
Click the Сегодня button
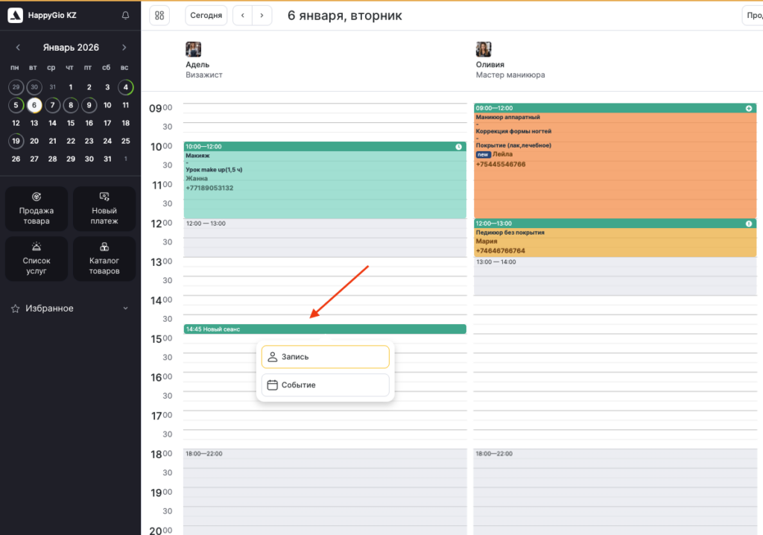click(x=205, y=16)
